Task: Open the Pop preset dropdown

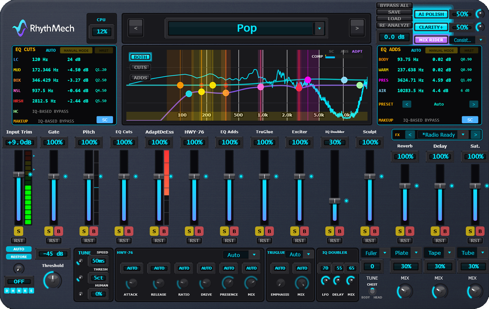Action: (319, 28)
